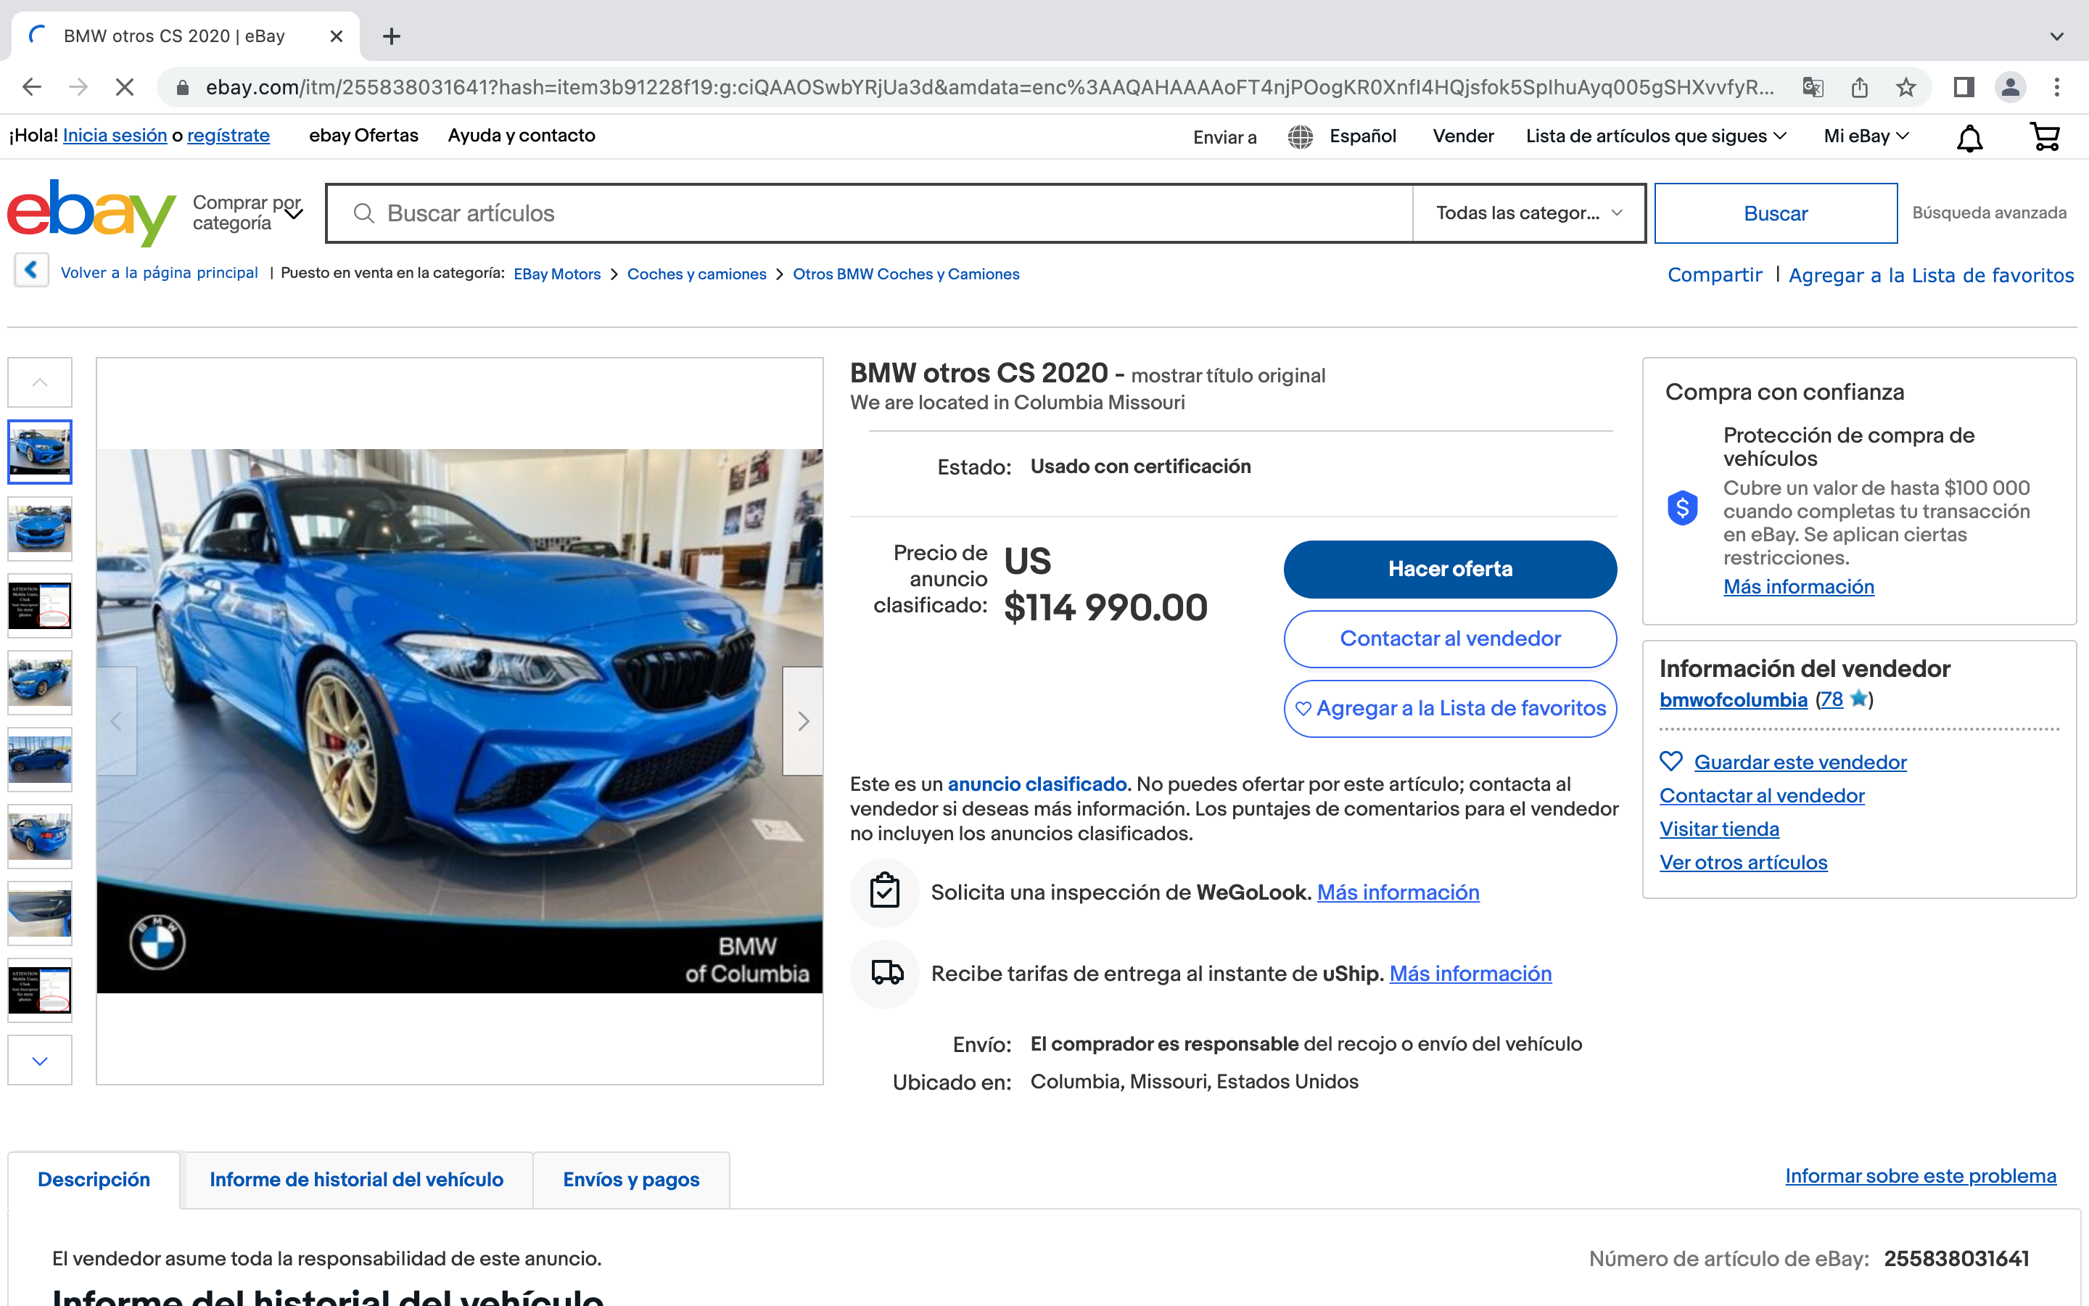Click the Google Translate icon in address bar
The width and height of the screenshot is (2089, 1306).
(x=1813, y=87)
